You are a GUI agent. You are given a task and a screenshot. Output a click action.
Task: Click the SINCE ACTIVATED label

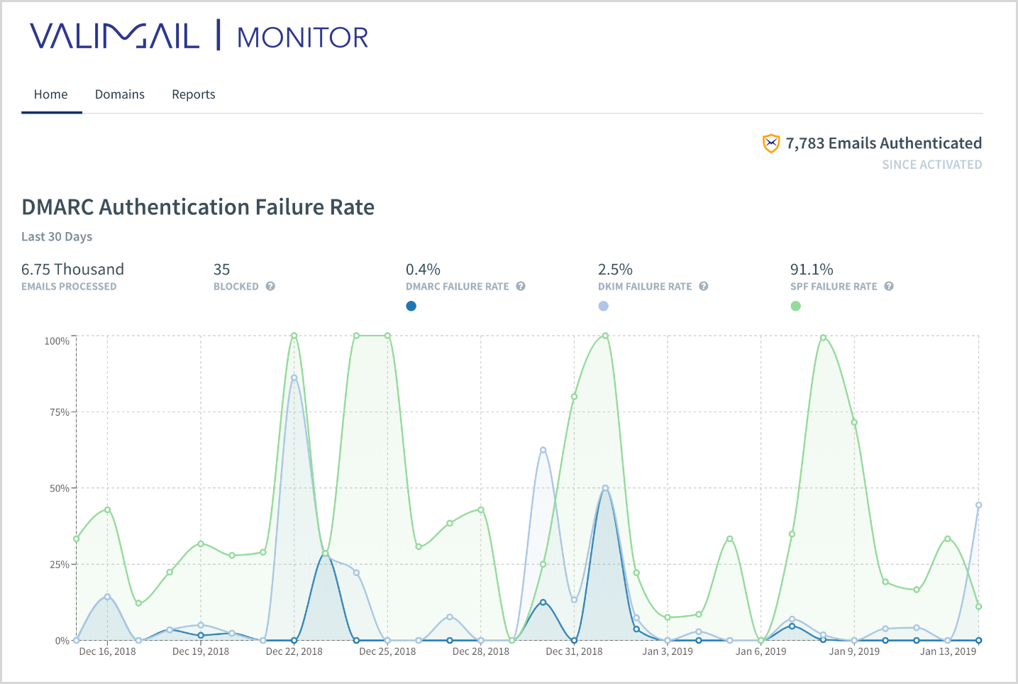pos(931,164)
